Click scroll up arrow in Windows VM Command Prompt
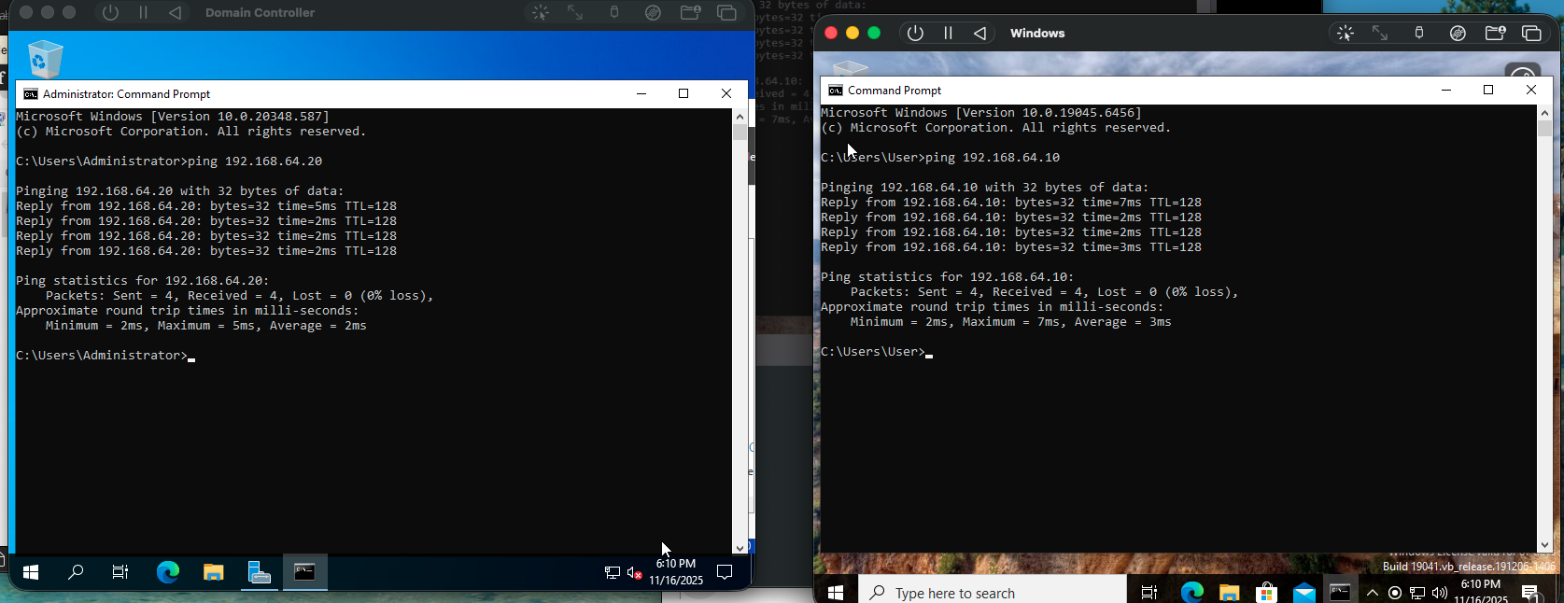The height and width of the screenshot is (603, 1564). click(x=1544, y=113)
